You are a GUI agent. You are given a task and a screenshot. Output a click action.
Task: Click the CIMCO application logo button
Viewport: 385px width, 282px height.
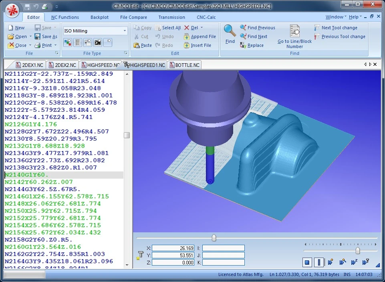pos(12,9)
